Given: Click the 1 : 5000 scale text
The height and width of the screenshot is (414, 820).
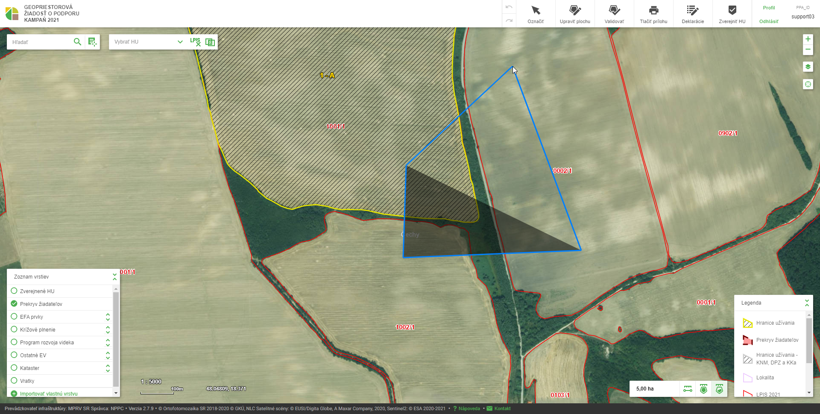Looking at the screenshot, I should pos(151,382).
